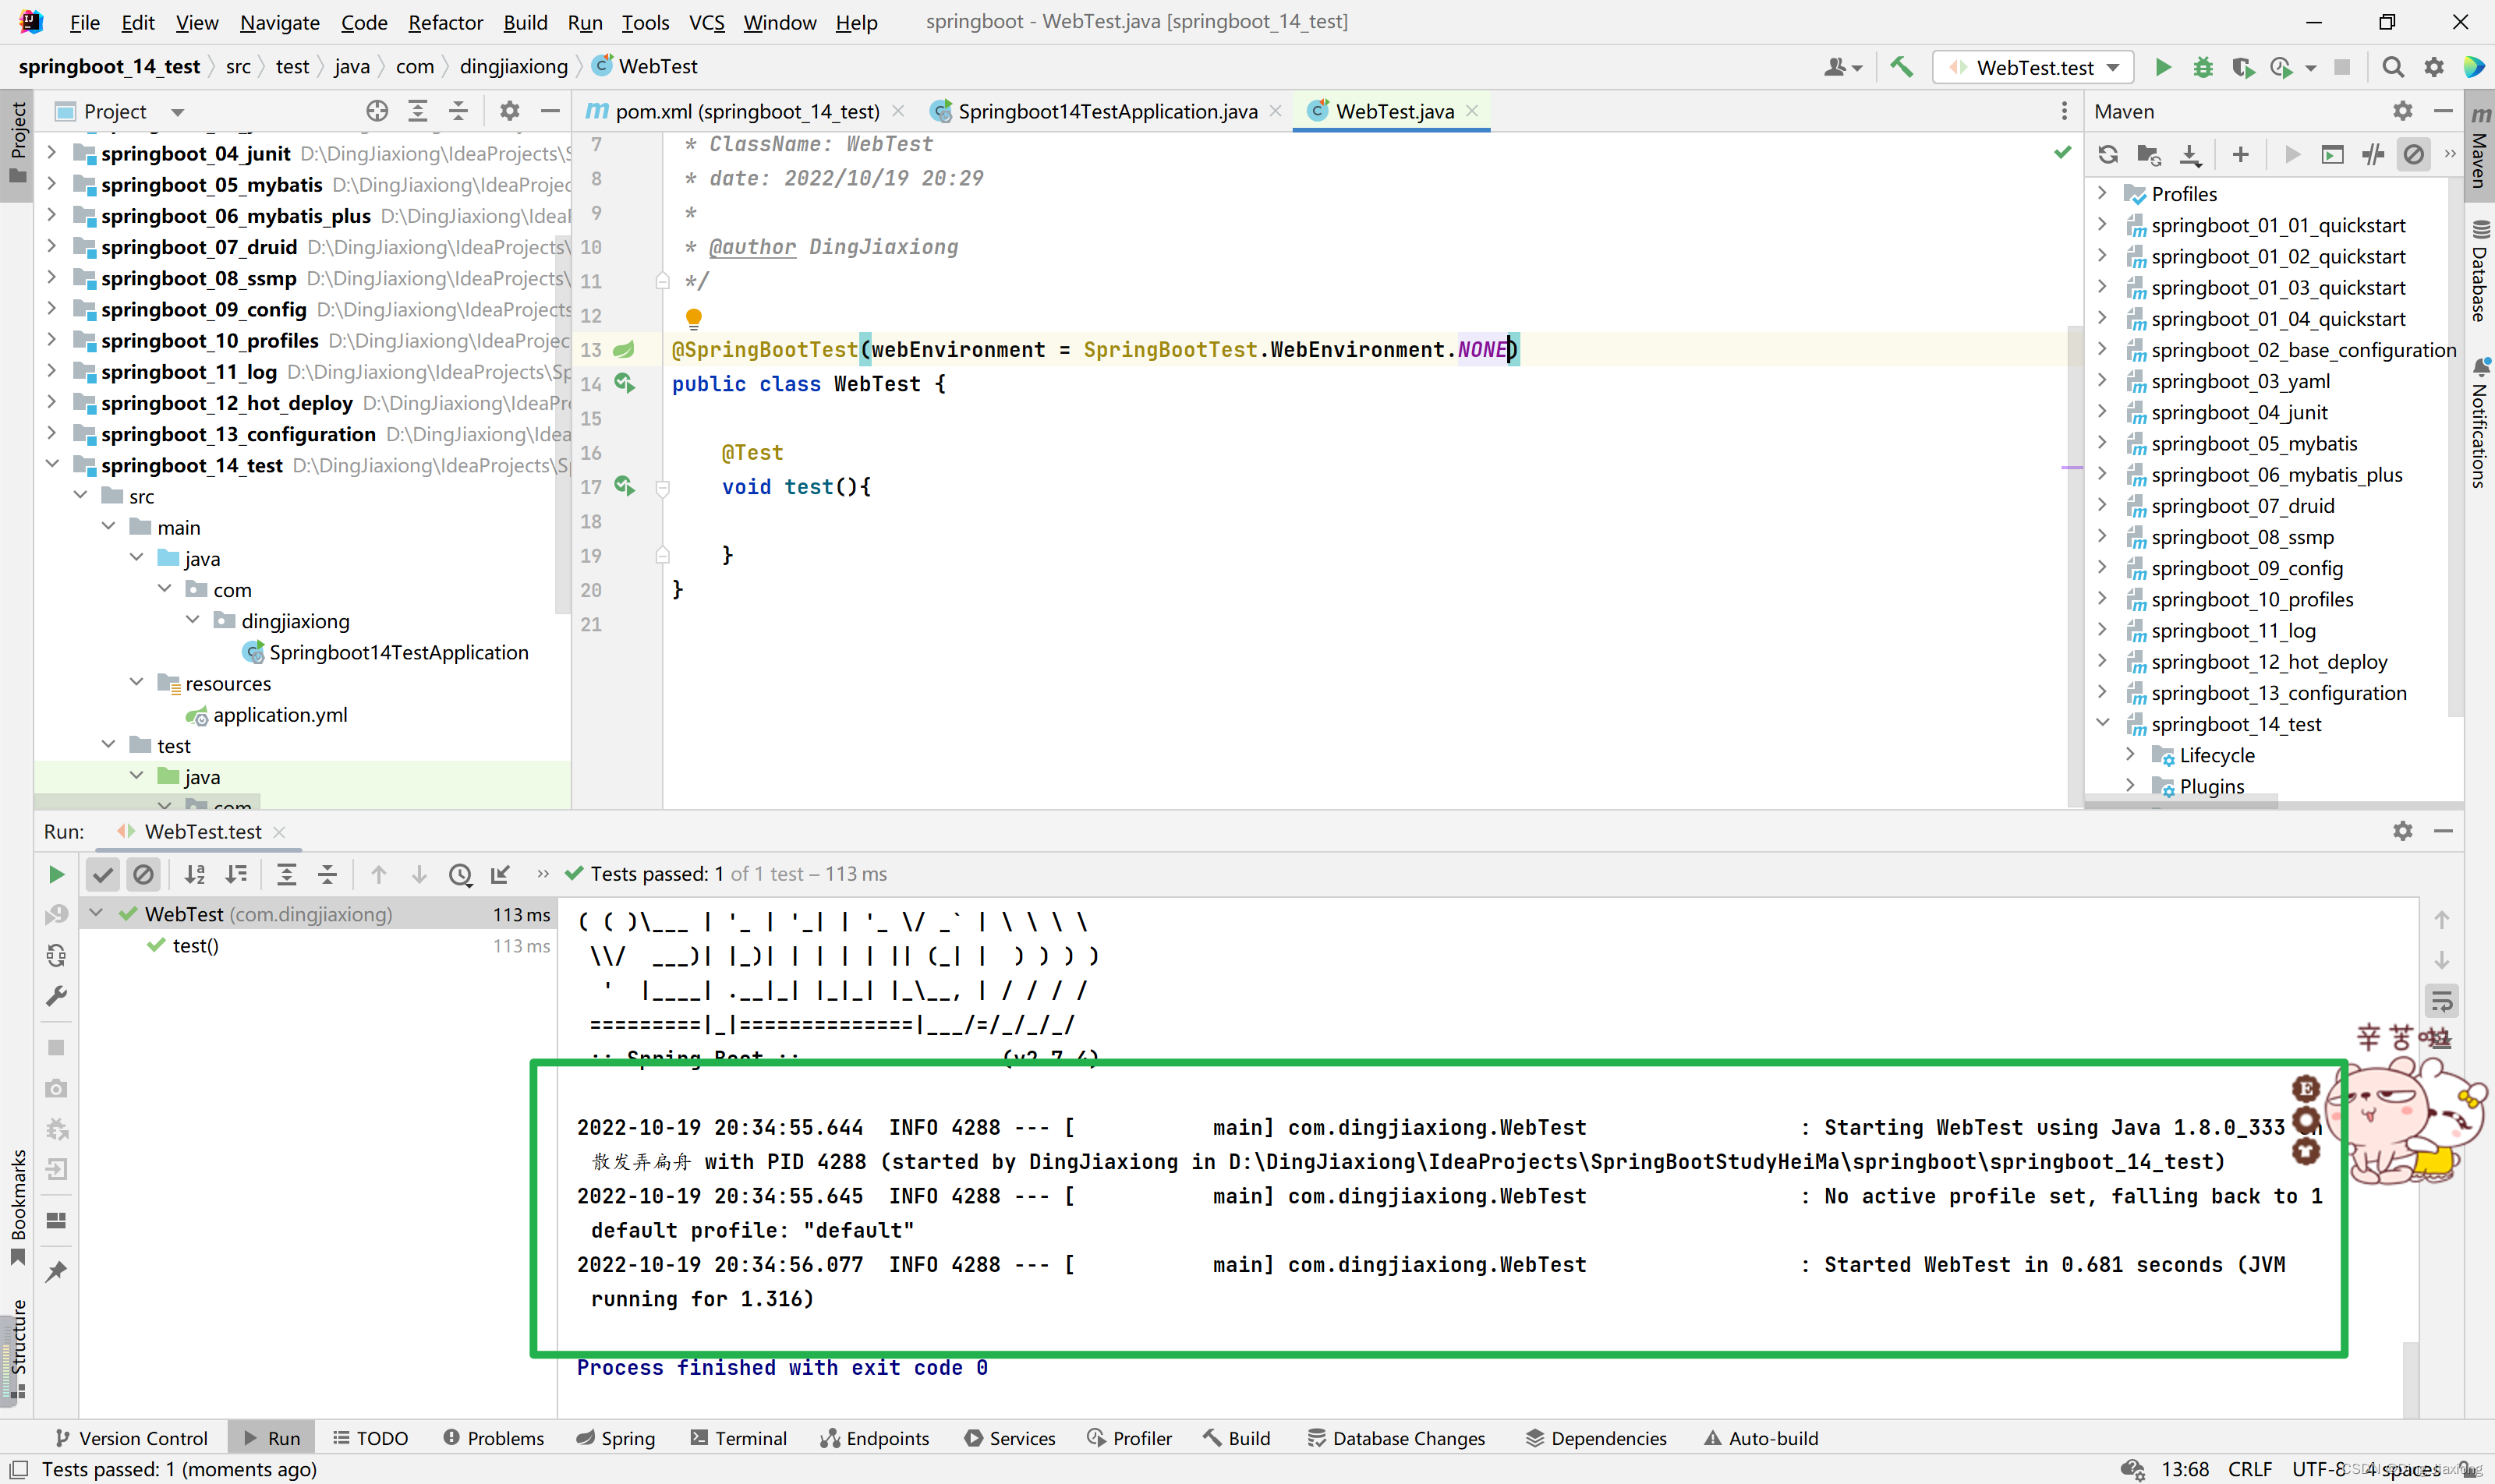The height and width of the screenshot is (1484, 2495).
Task: Click the Build hammer icon
Action: [1901, 67]
